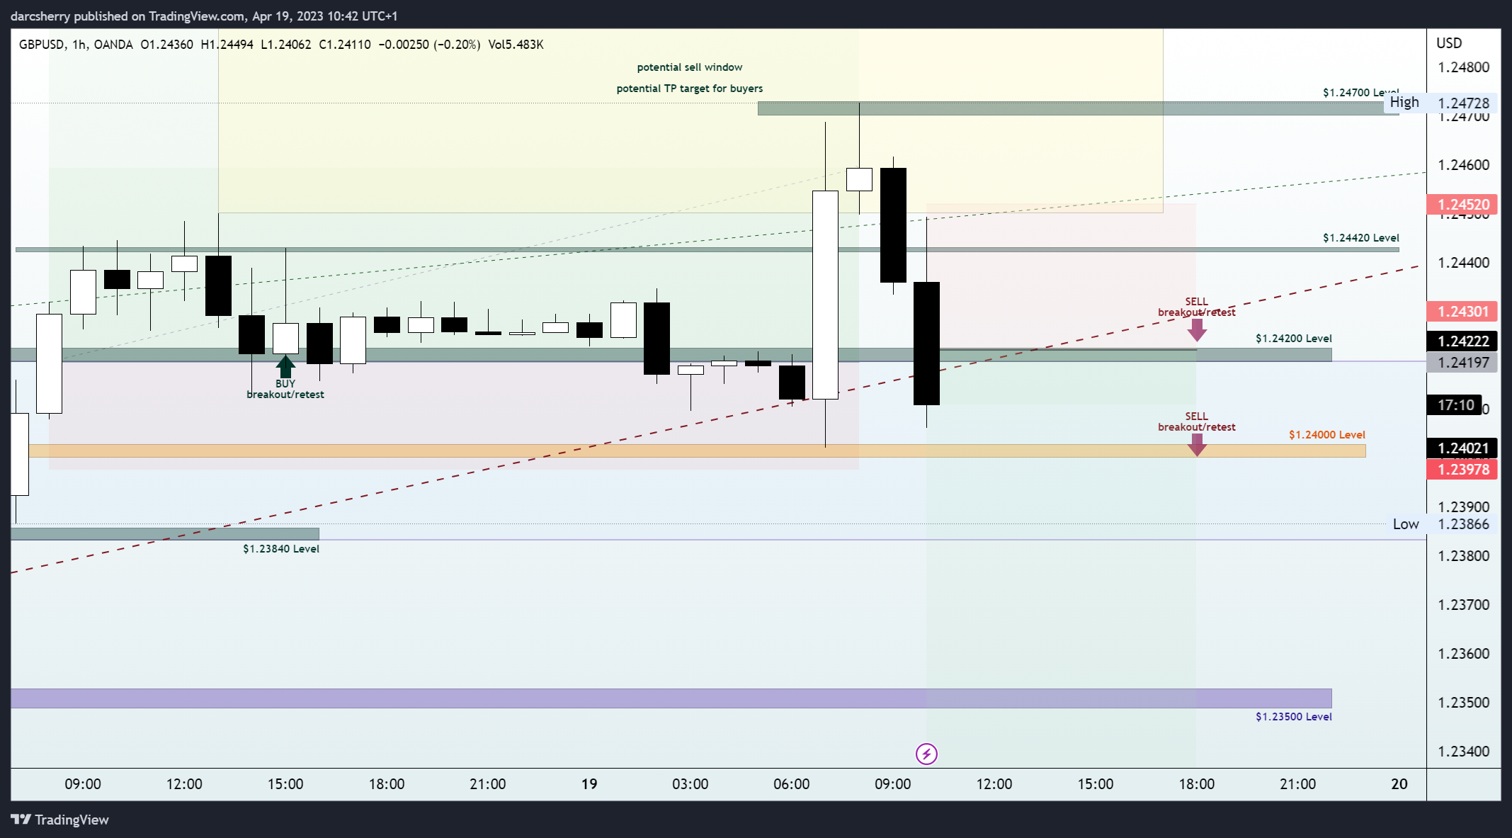1512x838 pixels.
Task: Select the $1.24200 Level label
Action: 1293,339
